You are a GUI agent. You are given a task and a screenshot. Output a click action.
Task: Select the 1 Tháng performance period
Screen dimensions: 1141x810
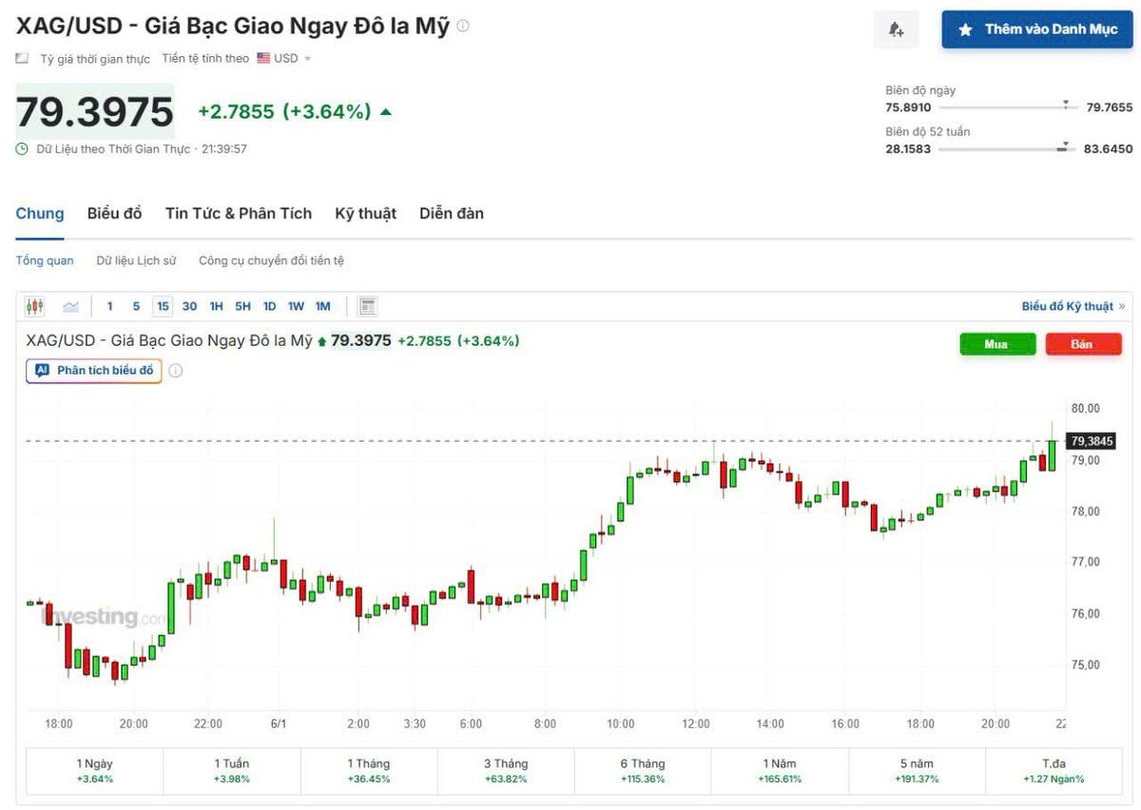click(x=369, y=771)
